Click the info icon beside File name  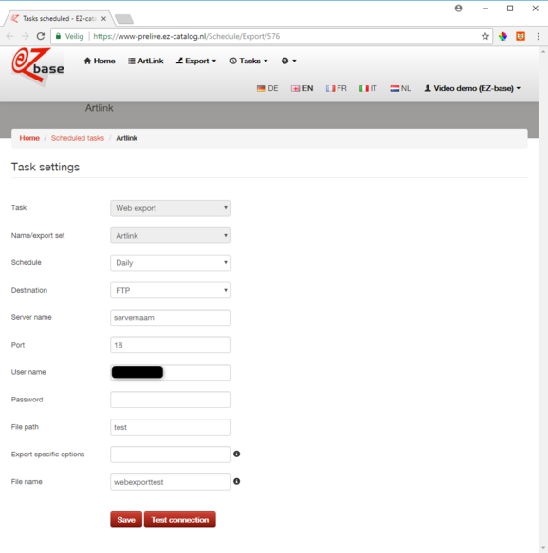[237, 481]
